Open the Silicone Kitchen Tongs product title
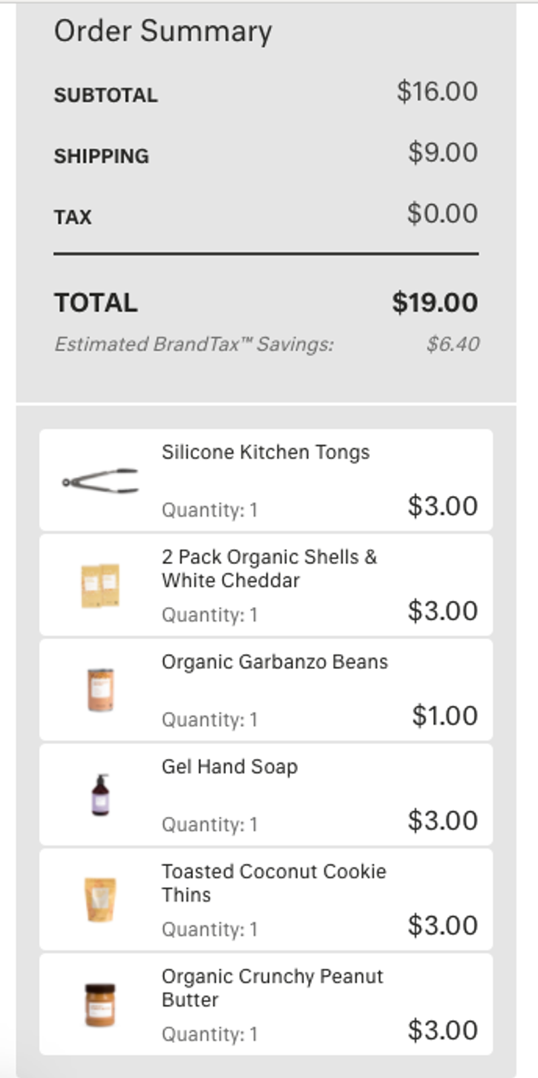 266,452
